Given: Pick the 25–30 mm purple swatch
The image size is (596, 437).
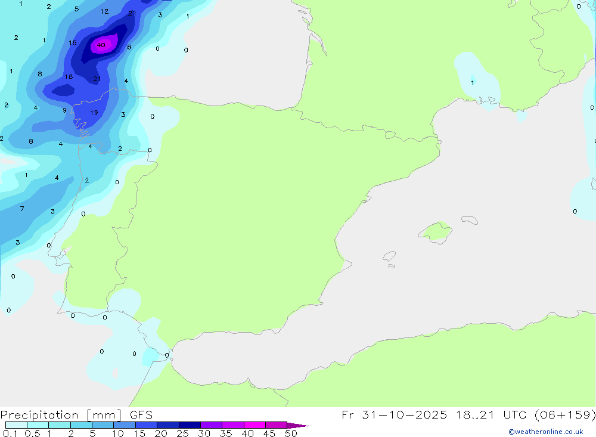Looking at the screenshot, I should pyautogui.click(x=190, y=425).
